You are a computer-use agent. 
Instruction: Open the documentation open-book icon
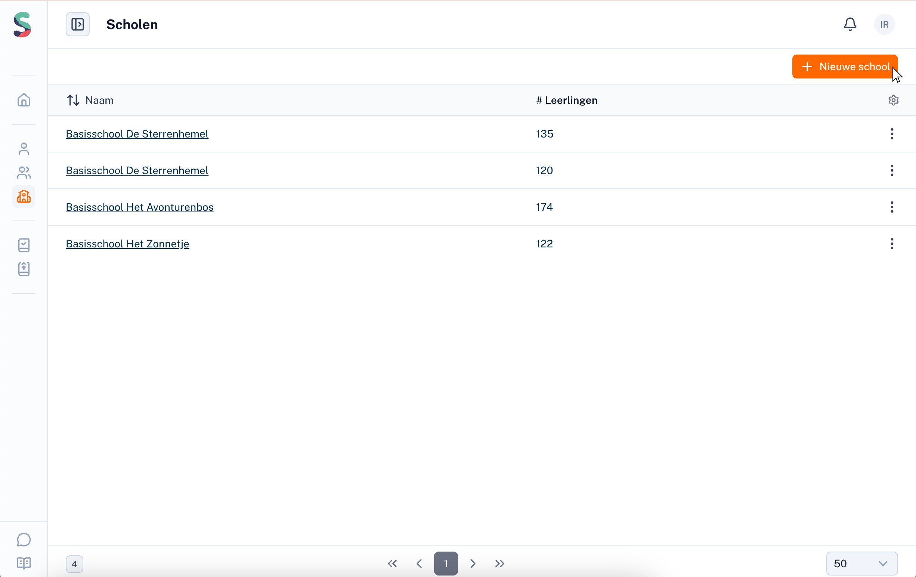pyautogui.click(x=24, y=563)
